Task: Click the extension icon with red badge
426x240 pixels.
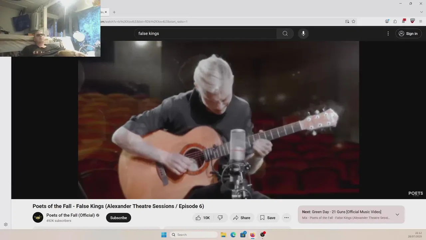Action: (404, 21)
